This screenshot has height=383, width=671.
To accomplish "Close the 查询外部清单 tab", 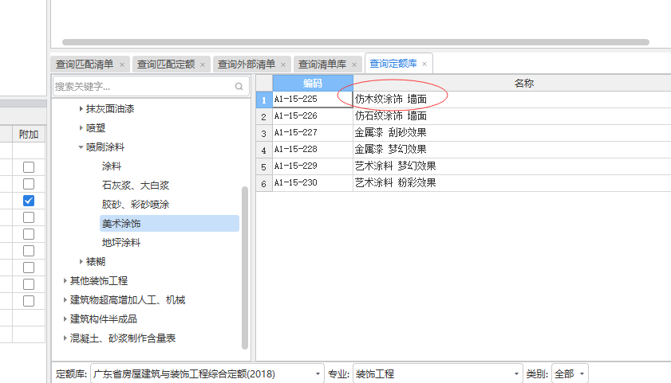I will [x=283, y=64].
